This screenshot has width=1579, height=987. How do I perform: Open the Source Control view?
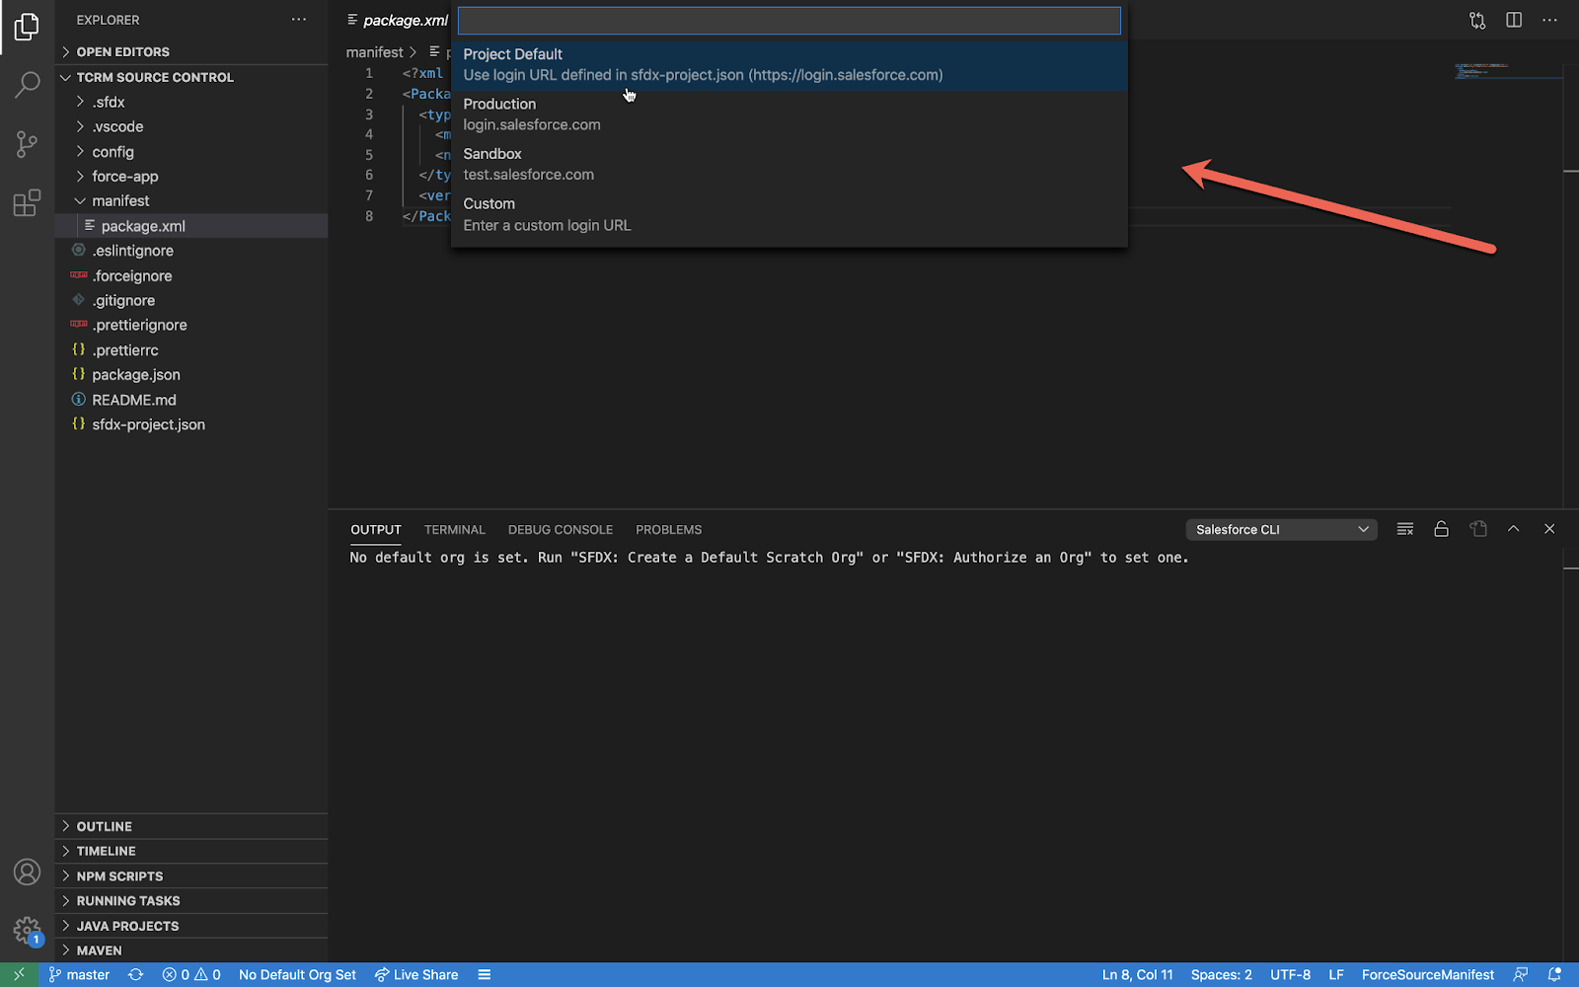point(27,144)
